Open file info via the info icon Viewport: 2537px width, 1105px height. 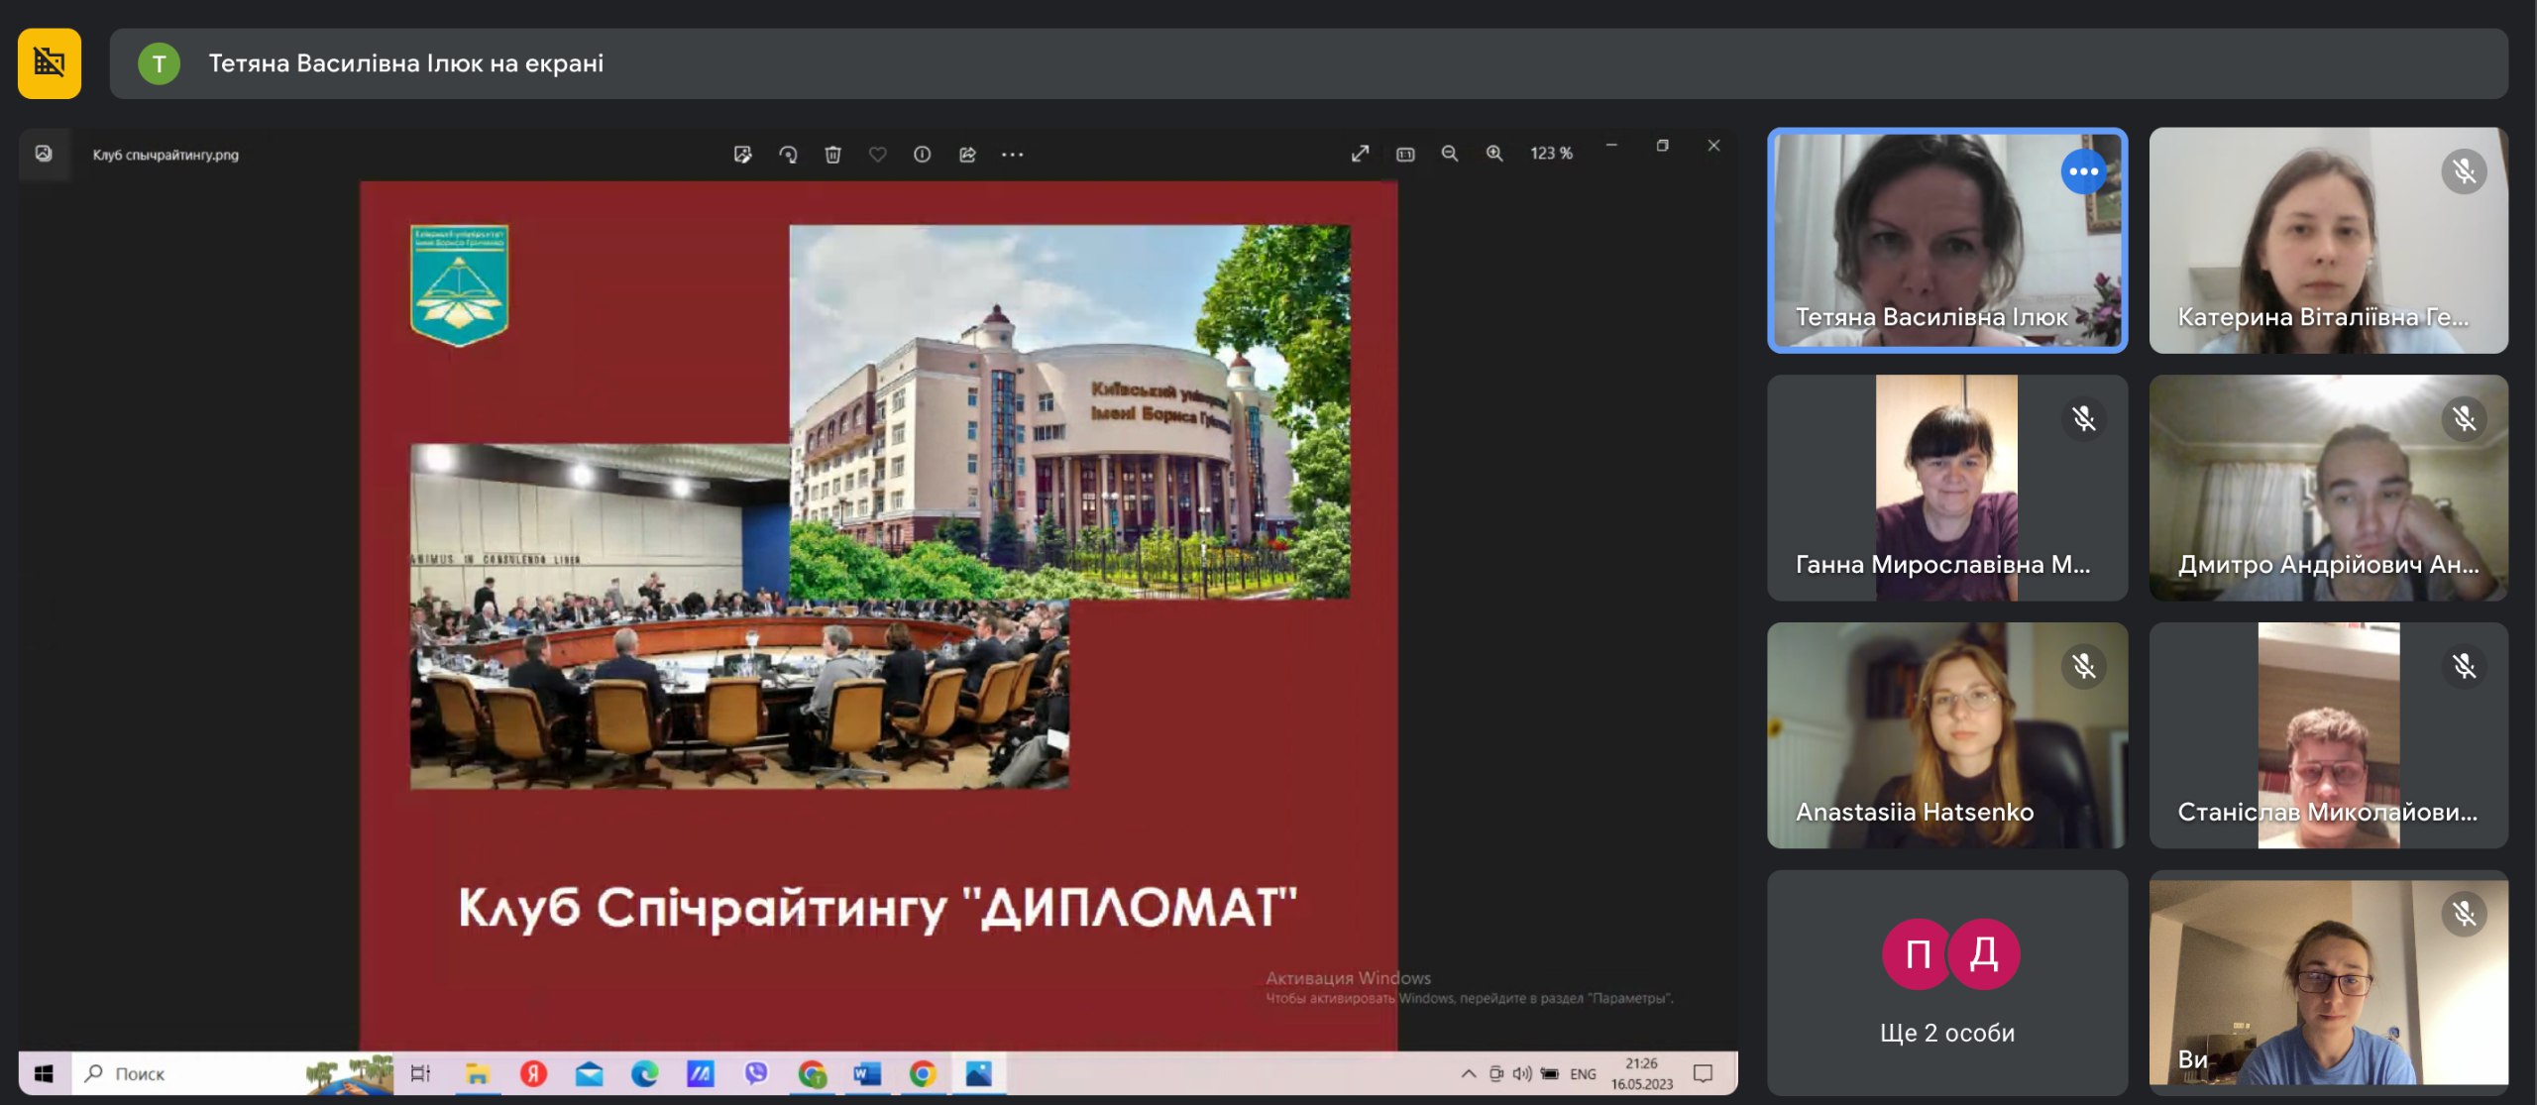point(922,155)
